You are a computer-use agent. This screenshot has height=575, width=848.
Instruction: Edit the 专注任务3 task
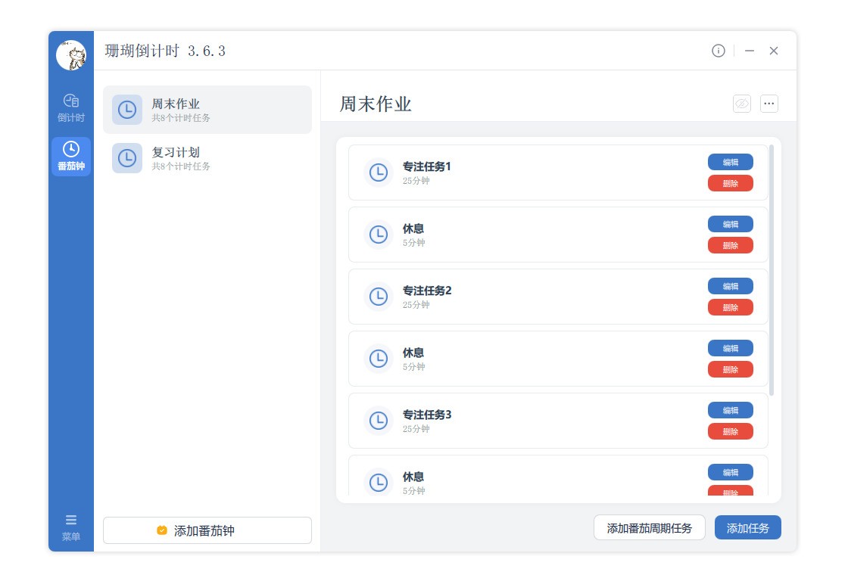(730, 410)
